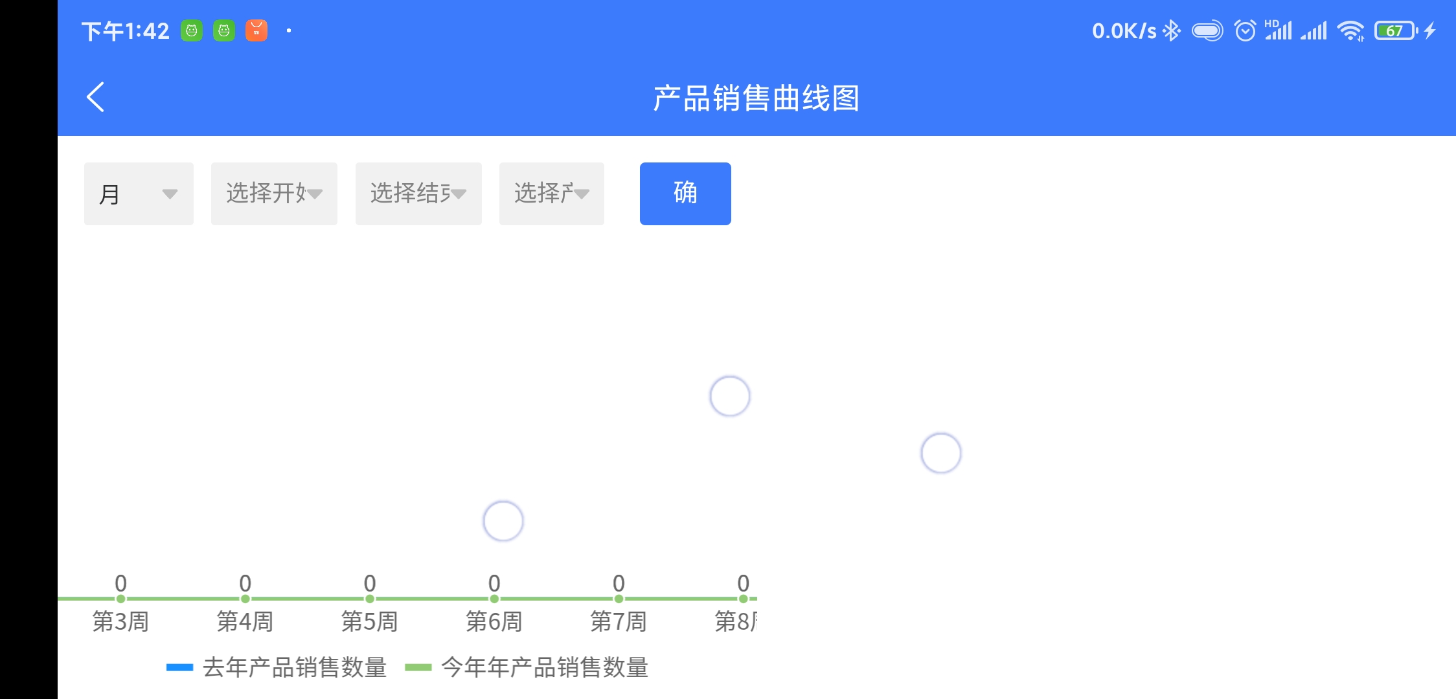Open the end date selector dropdown
This screenshot has width=1456, height=699.
tap(418, 194)
